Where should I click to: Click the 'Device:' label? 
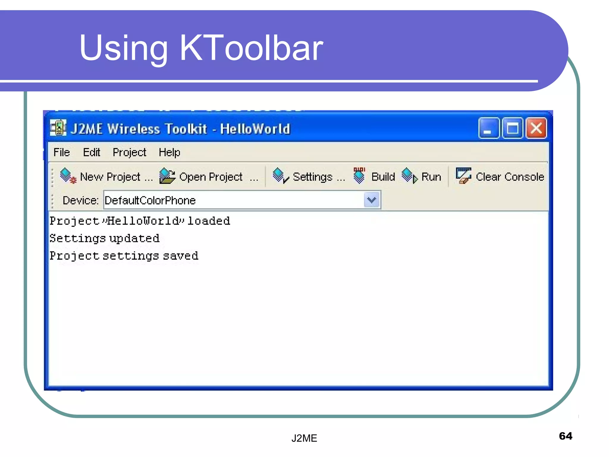(81, 200)
